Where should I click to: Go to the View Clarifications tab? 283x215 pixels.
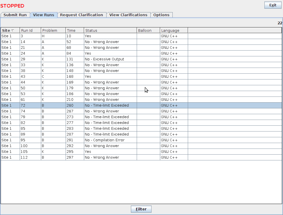pyautogui.click(x=128, y=15)
